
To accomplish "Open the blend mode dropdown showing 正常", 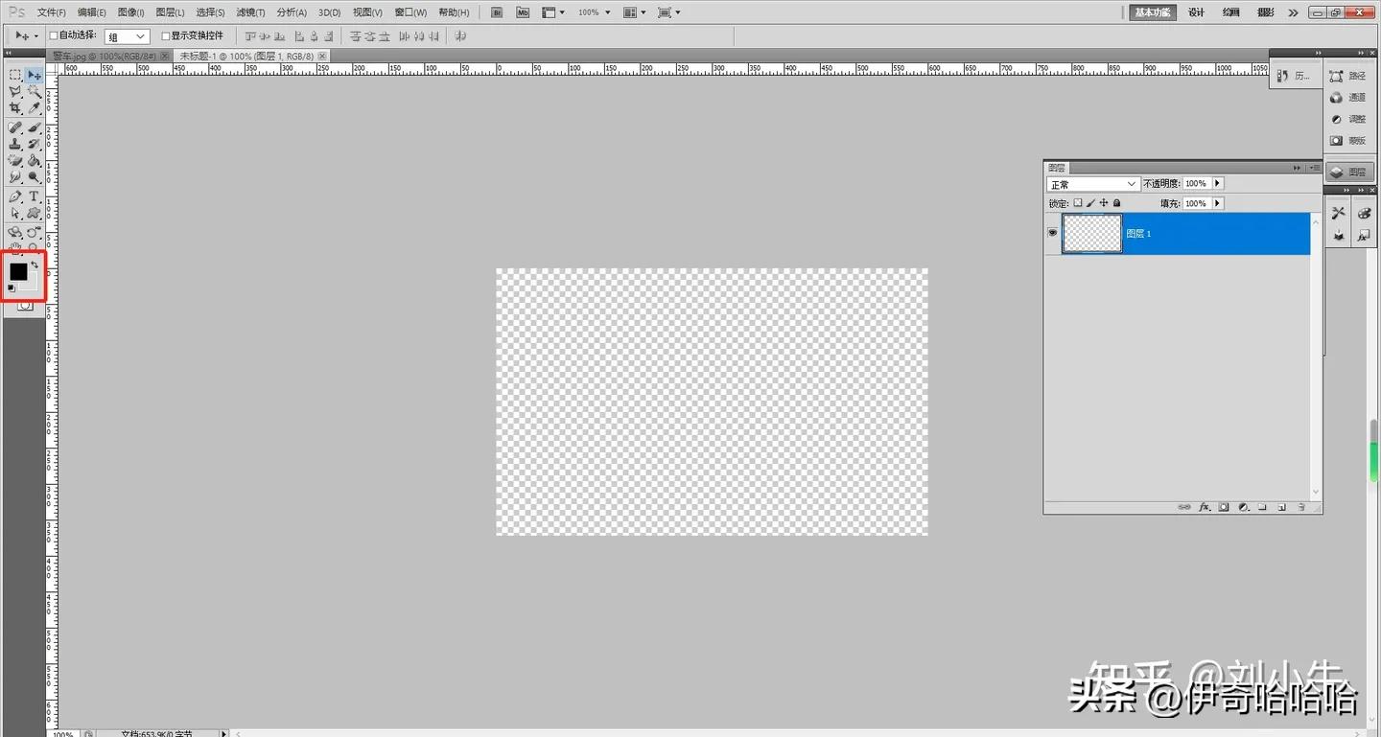I will point(1092,183).
